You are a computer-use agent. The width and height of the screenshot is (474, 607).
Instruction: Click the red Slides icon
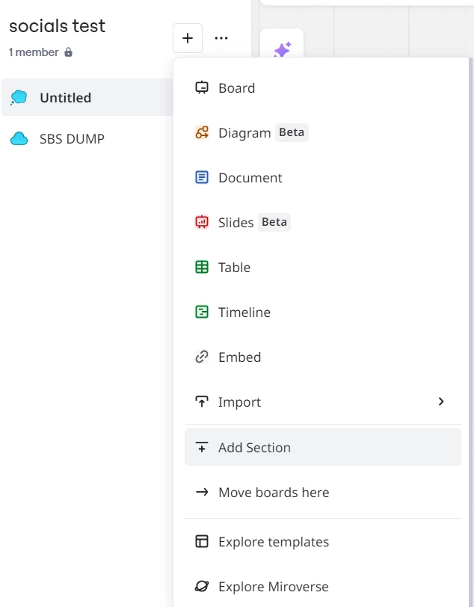pyautogui.click(x=202, y=222)
